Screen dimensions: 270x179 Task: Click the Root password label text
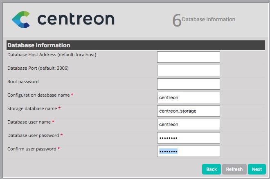coord(23,82)
